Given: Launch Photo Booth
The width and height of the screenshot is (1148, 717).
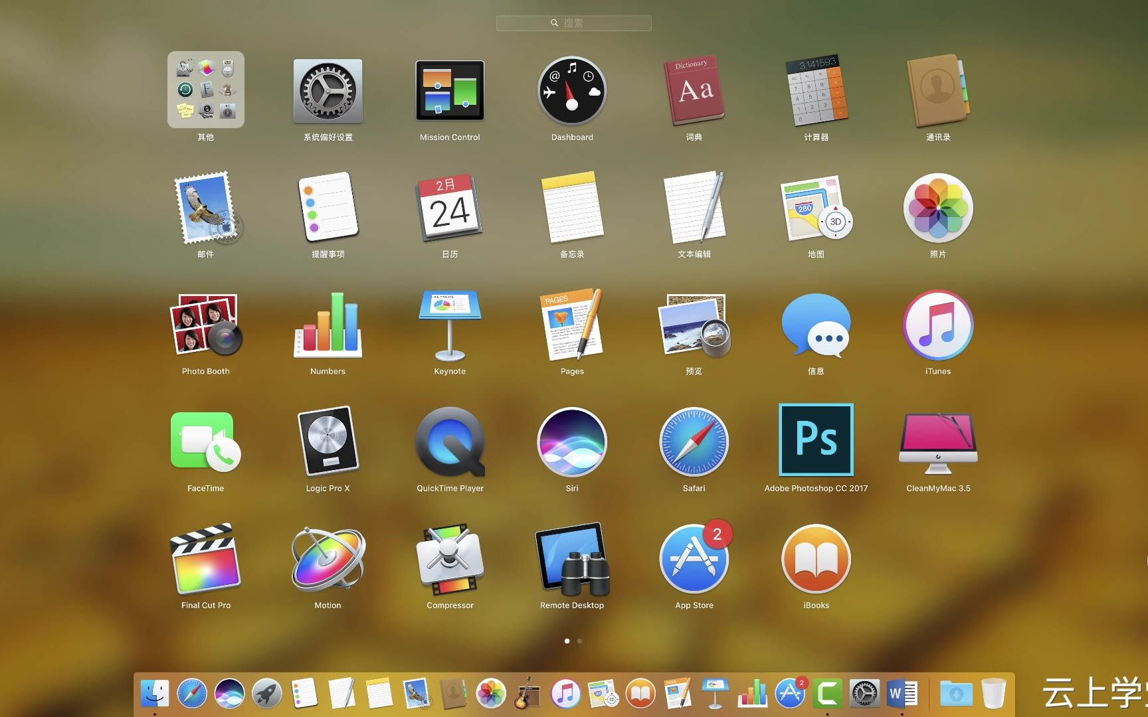Looking at the screenshot, I should [206, 324].
